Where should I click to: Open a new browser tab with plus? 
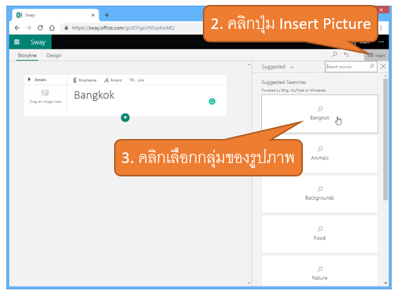[x=107, y=15]
